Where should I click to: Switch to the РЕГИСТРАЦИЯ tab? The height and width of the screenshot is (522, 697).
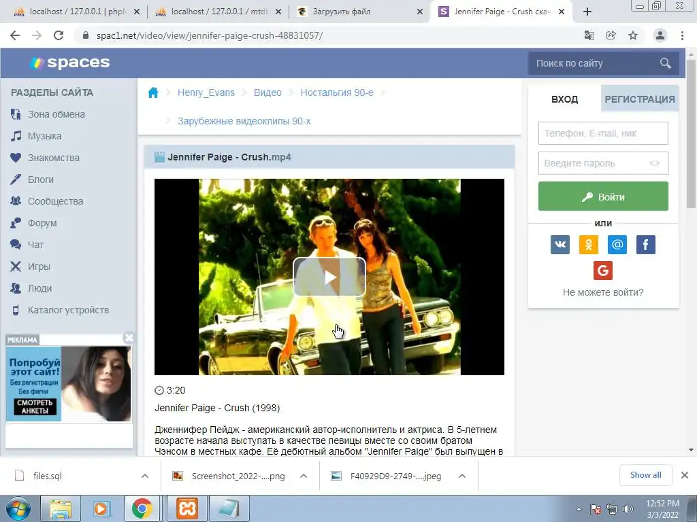pyautogui.click(x=640, y=99)
